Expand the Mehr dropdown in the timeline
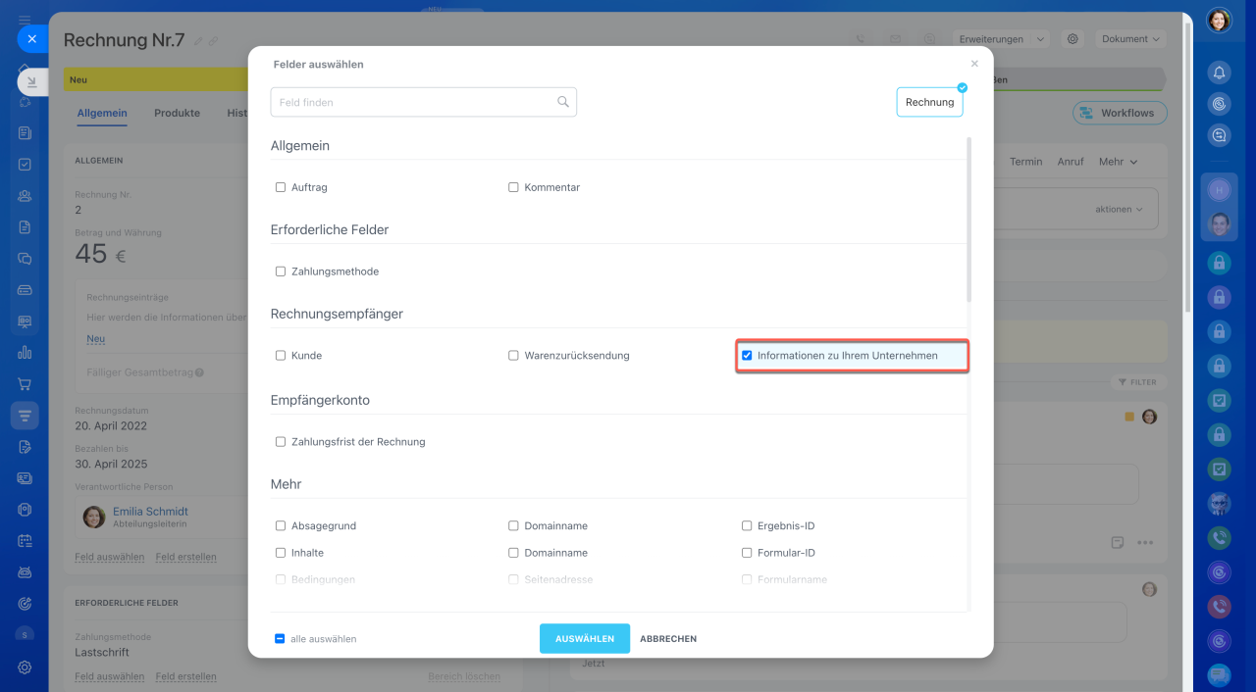Image resolution: width=1256 pixels, height=692 pixels. point(1118,162)
